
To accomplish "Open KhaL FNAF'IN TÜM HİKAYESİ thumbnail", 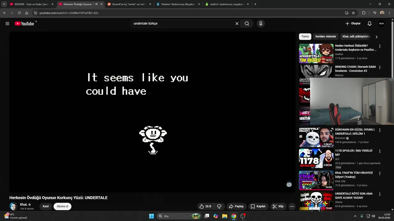I will tap(316, 180).
